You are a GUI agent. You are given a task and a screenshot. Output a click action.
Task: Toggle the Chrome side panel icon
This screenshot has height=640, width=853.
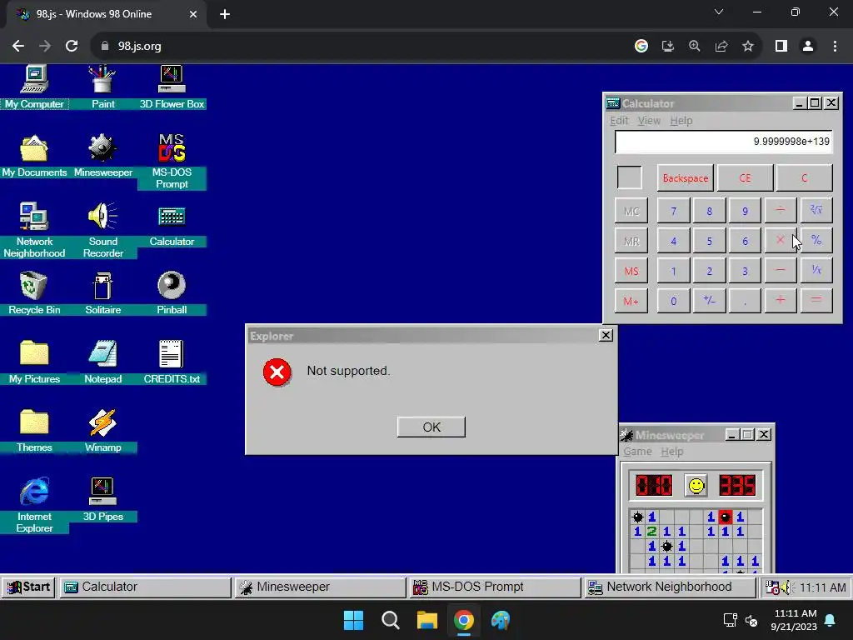[781, 47]
